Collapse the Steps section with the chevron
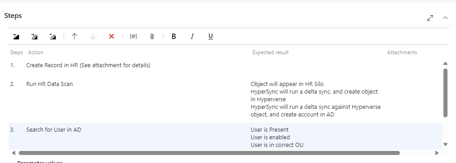The width and height of the screenshot is (456, 163). pyautogui.click(x=445, y=18)
